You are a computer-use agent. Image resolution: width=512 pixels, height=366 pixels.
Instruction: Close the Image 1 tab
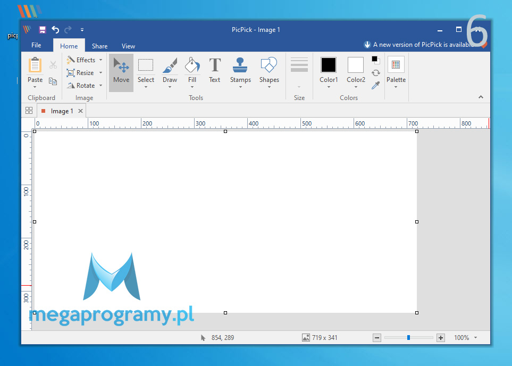[80, 111]
